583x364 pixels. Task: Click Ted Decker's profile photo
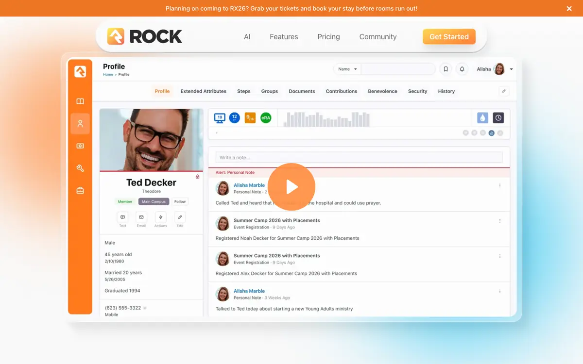(152, 140)
